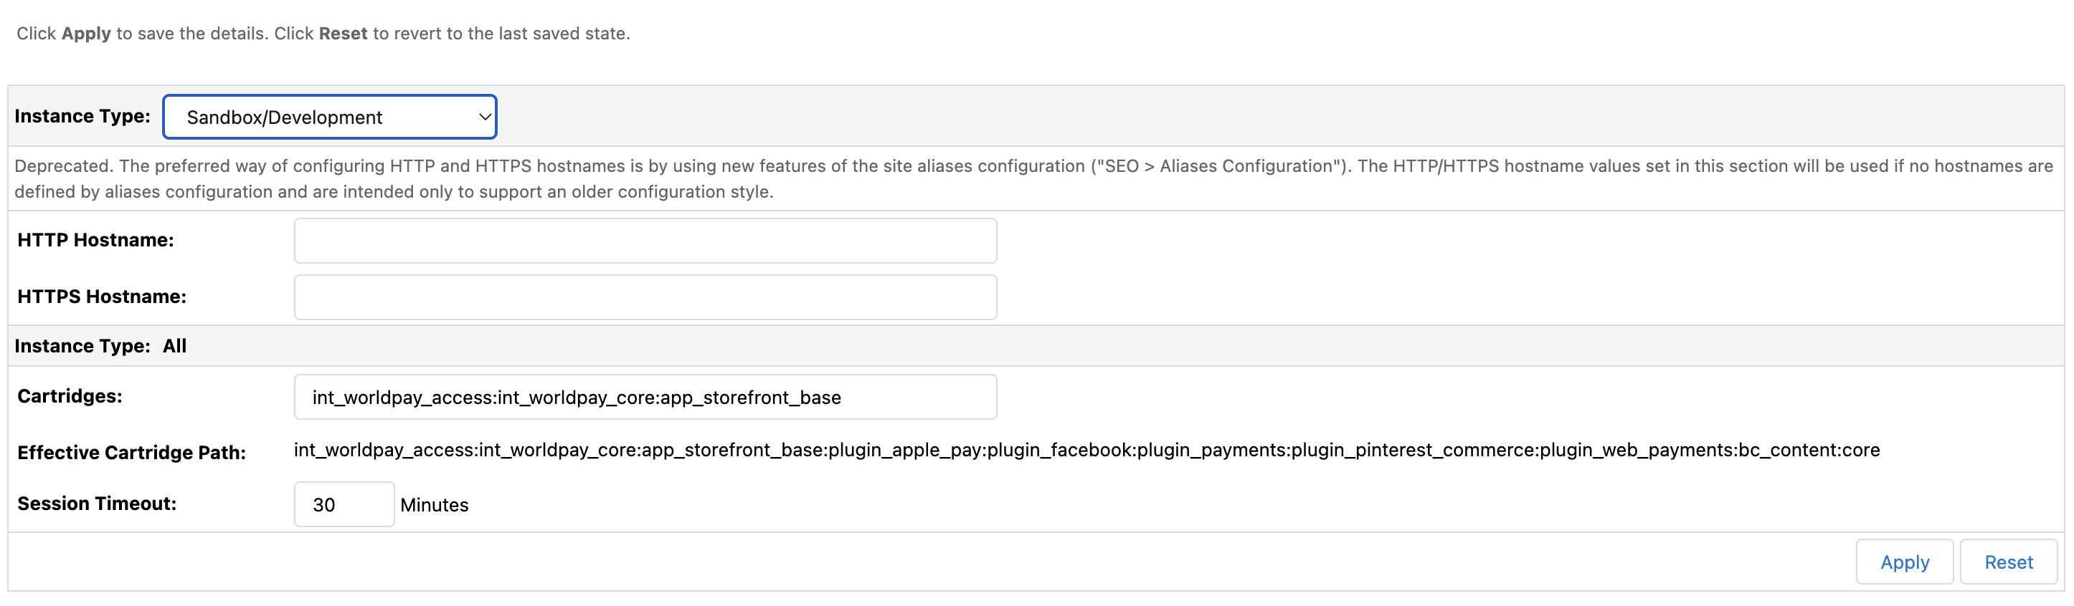Click the 'Cartridges:' label
The width and height of the screenshot is (2074, 606).
[x=70, y=396]
